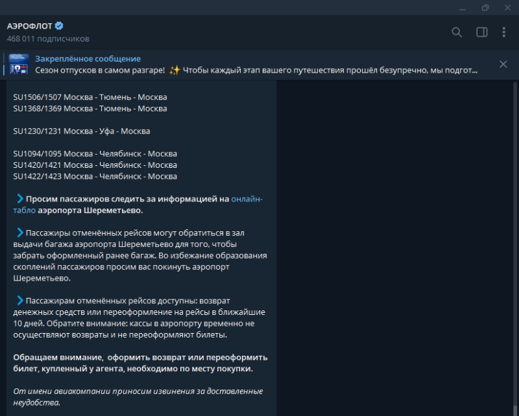This screenshot has height=416, width=519.
Task: Click the blue chevron before "Пассажиры отменённых рейсов"
Action: 20,233
